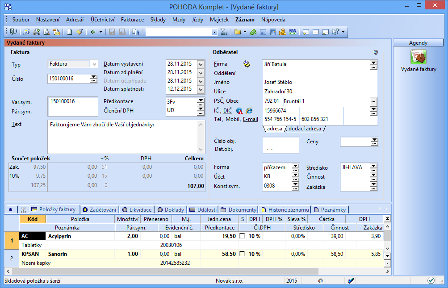Switch to the Zaúčtování tab
448x288 pixels.
coord(100,210)
